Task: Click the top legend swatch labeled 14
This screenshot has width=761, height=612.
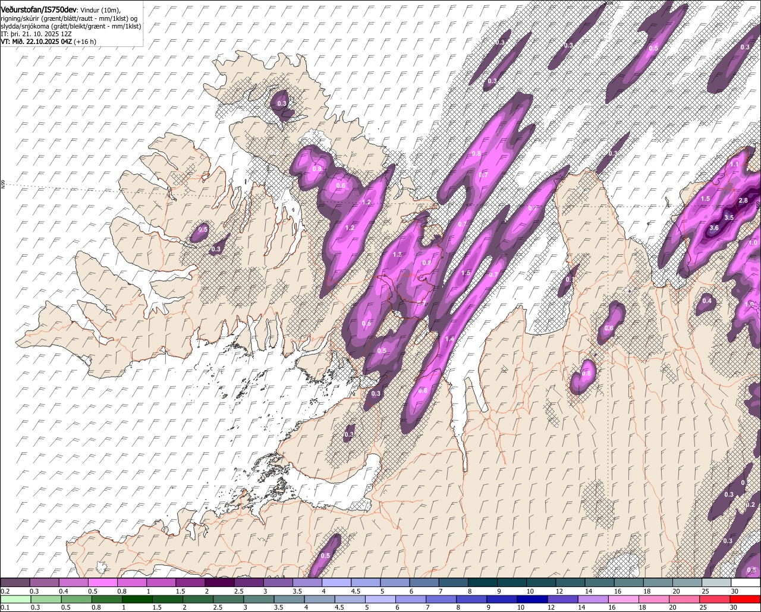Action: coord(599,583)
